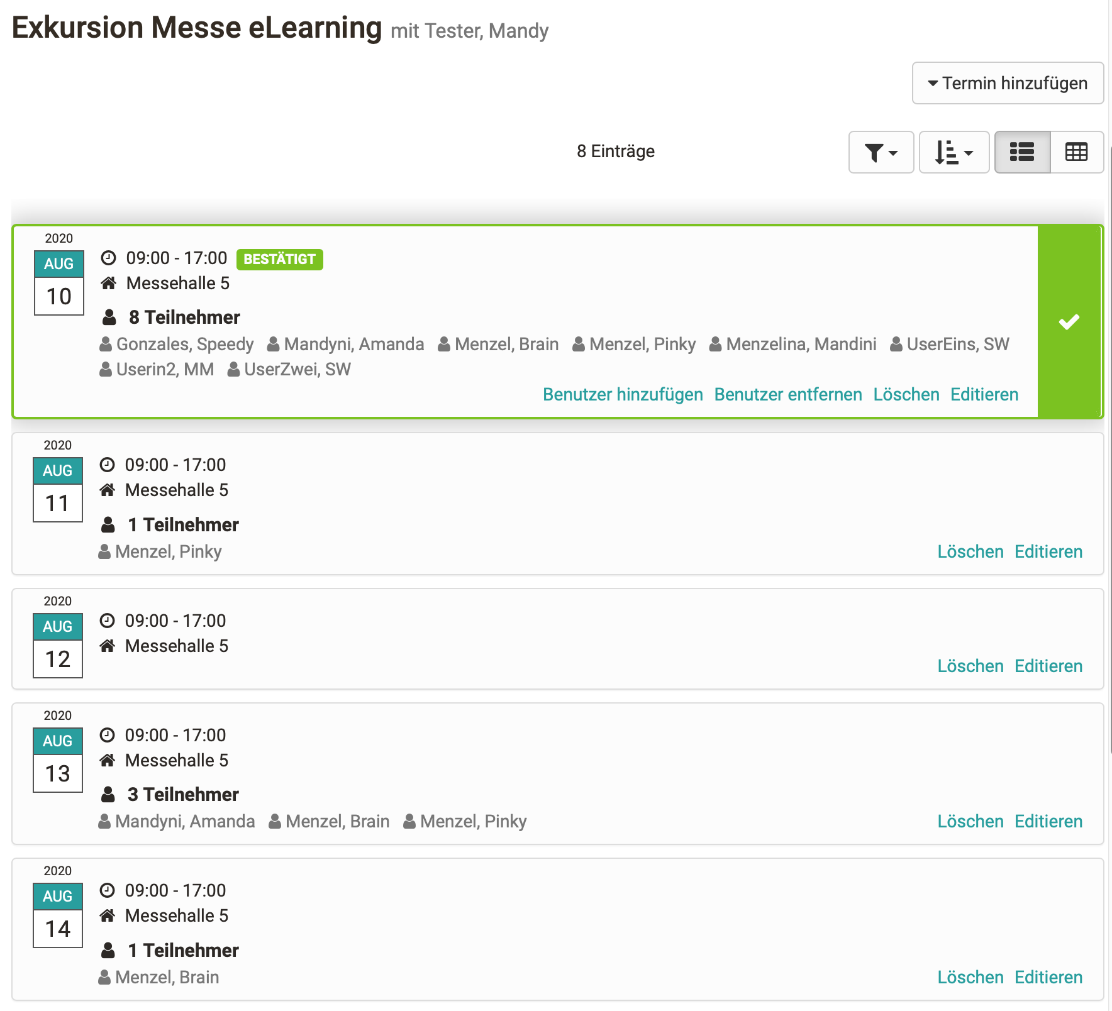Click the Aug 12 calendar date icon
The height and width of the screenshot is (1011, 1112).
[x=58, y=646]
